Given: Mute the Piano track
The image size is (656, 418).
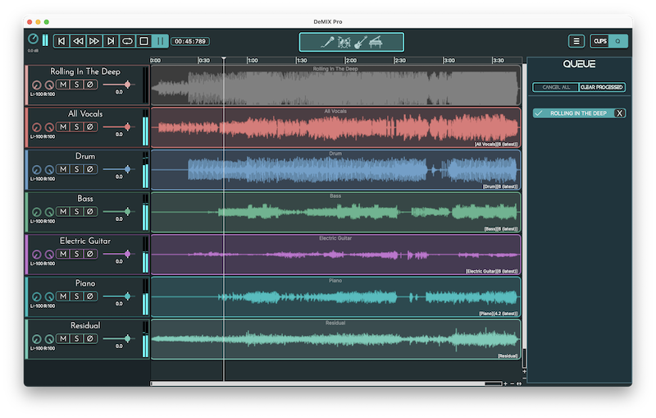Looking at the screenshot, I should pyautogui.click(x=63, y=296).
